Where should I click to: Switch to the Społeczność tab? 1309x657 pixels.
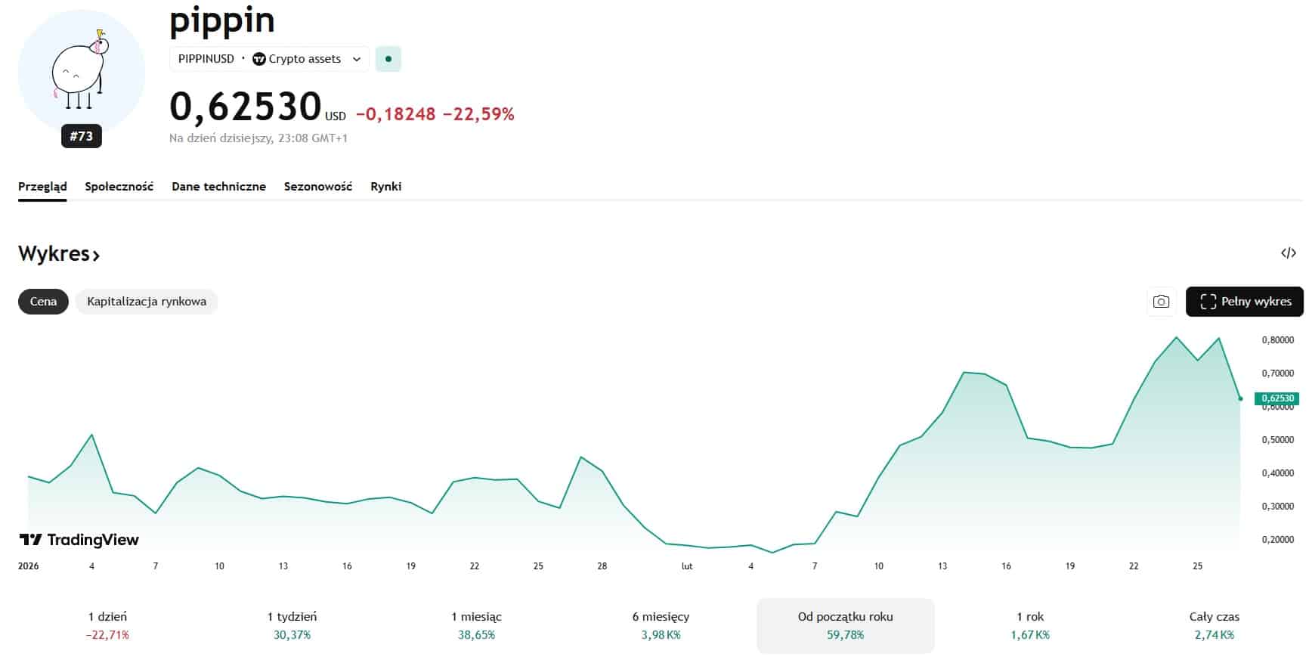point(119,187)
